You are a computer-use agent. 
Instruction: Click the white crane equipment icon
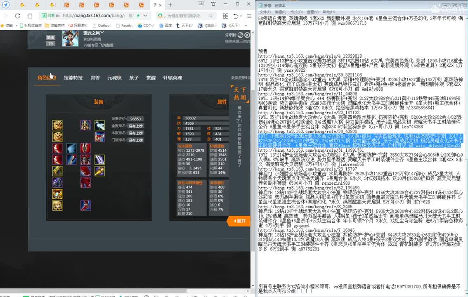click(99, 125)
